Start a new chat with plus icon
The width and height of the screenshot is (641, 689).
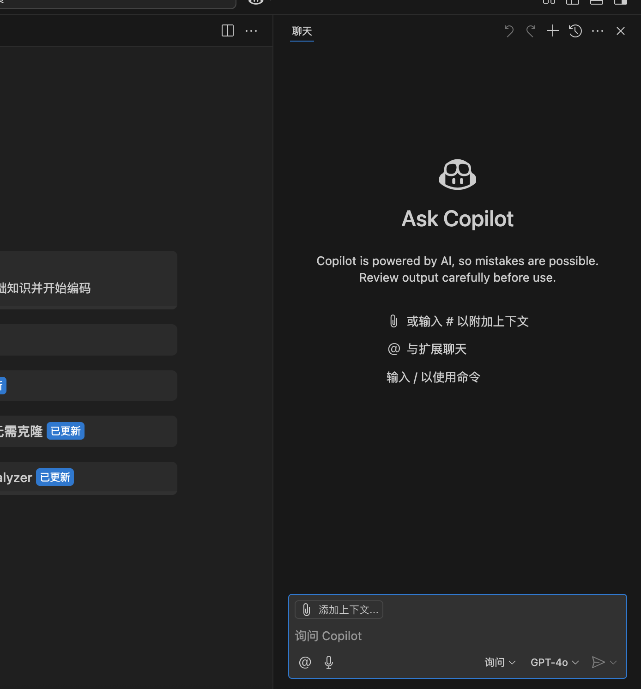(553, 31)
